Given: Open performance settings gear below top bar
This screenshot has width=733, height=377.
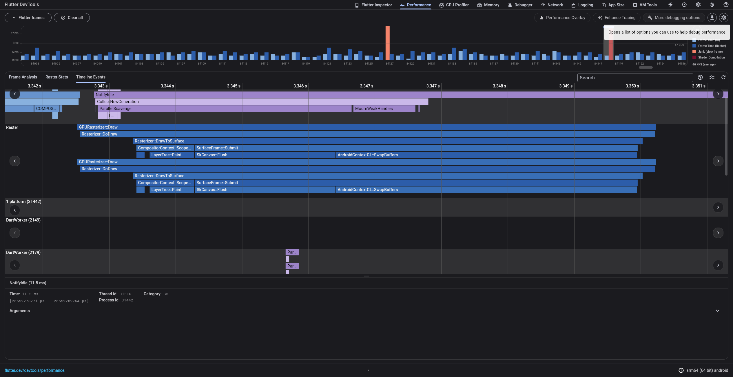Looking at the screenshot, I should pos(723,18).
